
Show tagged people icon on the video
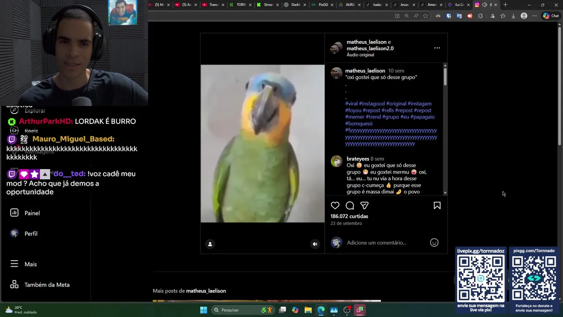click(210, 244)
